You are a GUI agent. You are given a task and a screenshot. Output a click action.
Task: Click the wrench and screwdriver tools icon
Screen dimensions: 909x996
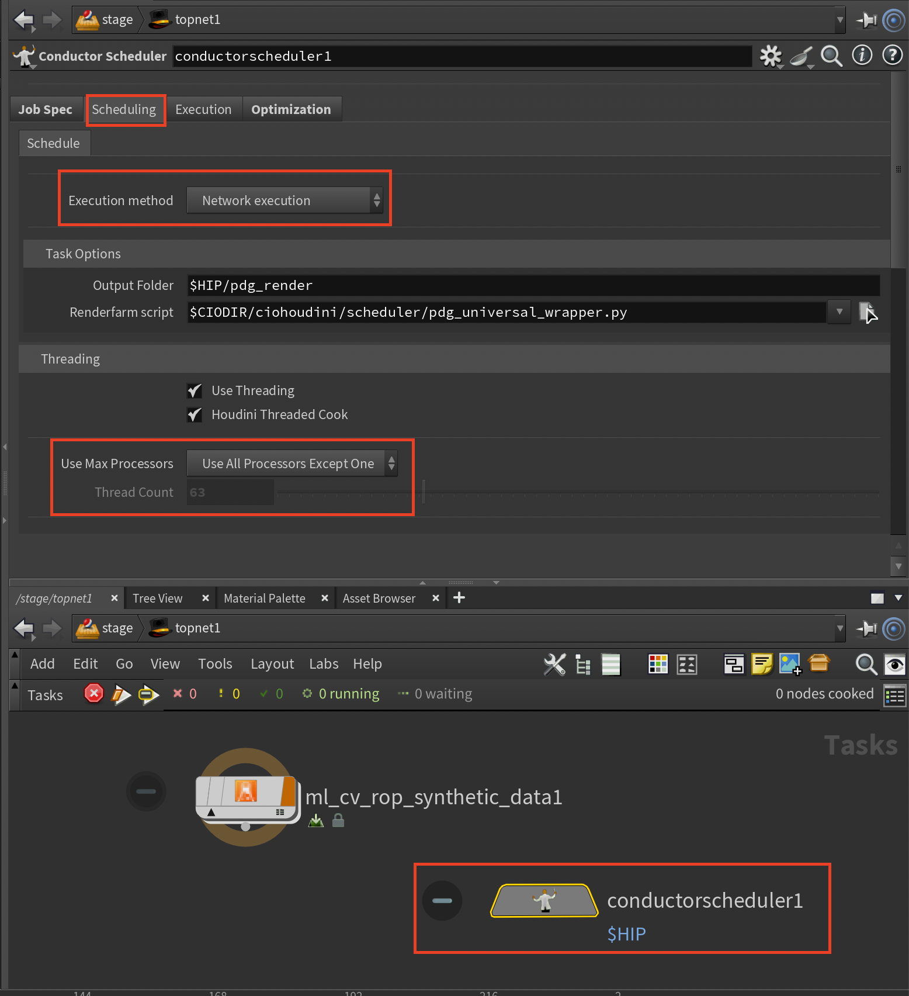pos(554,664)
